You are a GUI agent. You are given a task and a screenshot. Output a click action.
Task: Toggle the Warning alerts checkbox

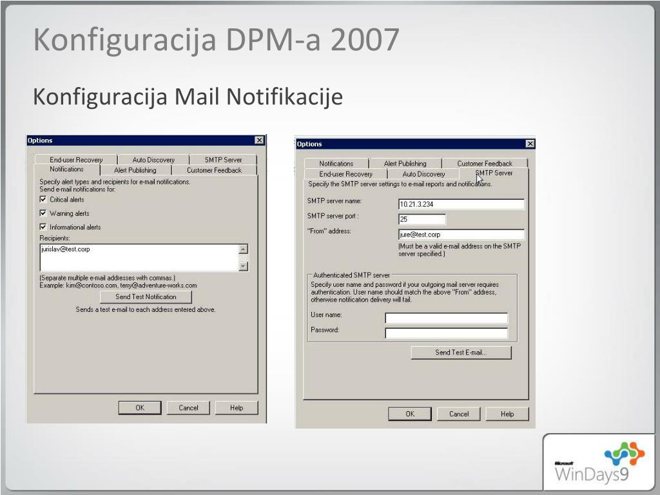[43, 213]
